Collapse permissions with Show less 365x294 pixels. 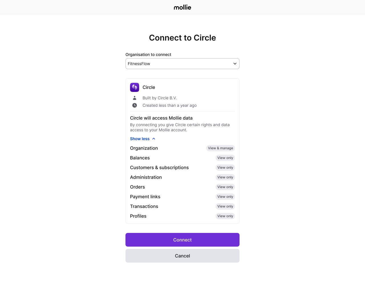coord(140,139)
